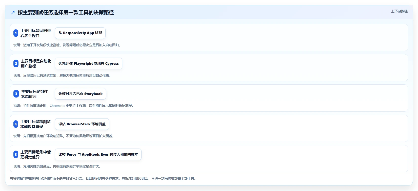
Task: Click the text 主要目标是组件状态审阅
Action: click(x=35, y=94)
